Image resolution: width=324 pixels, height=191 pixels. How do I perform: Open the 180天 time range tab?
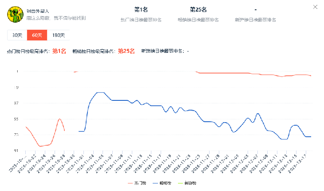coord(58,35)
